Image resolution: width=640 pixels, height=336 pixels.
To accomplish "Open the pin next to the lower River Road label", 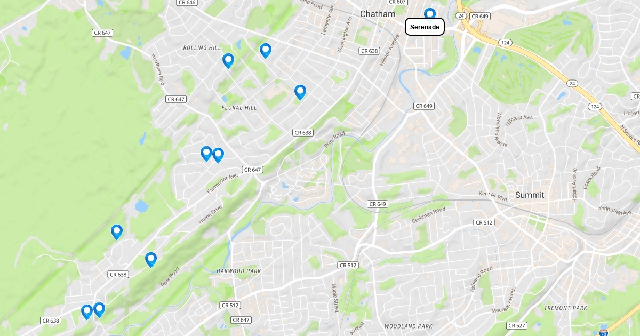I will (151, 260).
